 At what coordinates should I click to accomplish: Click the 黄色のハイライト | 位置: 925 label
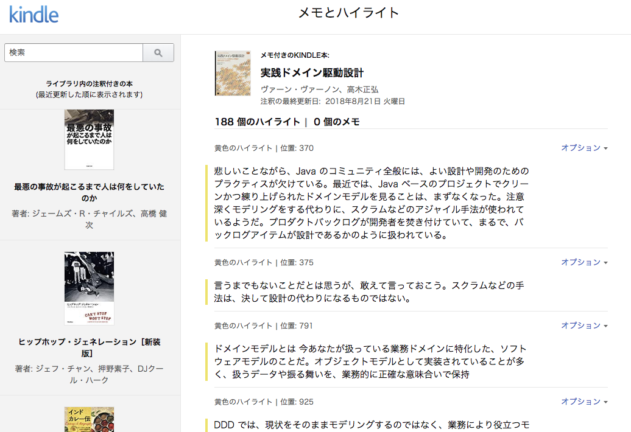click(264, 402)
